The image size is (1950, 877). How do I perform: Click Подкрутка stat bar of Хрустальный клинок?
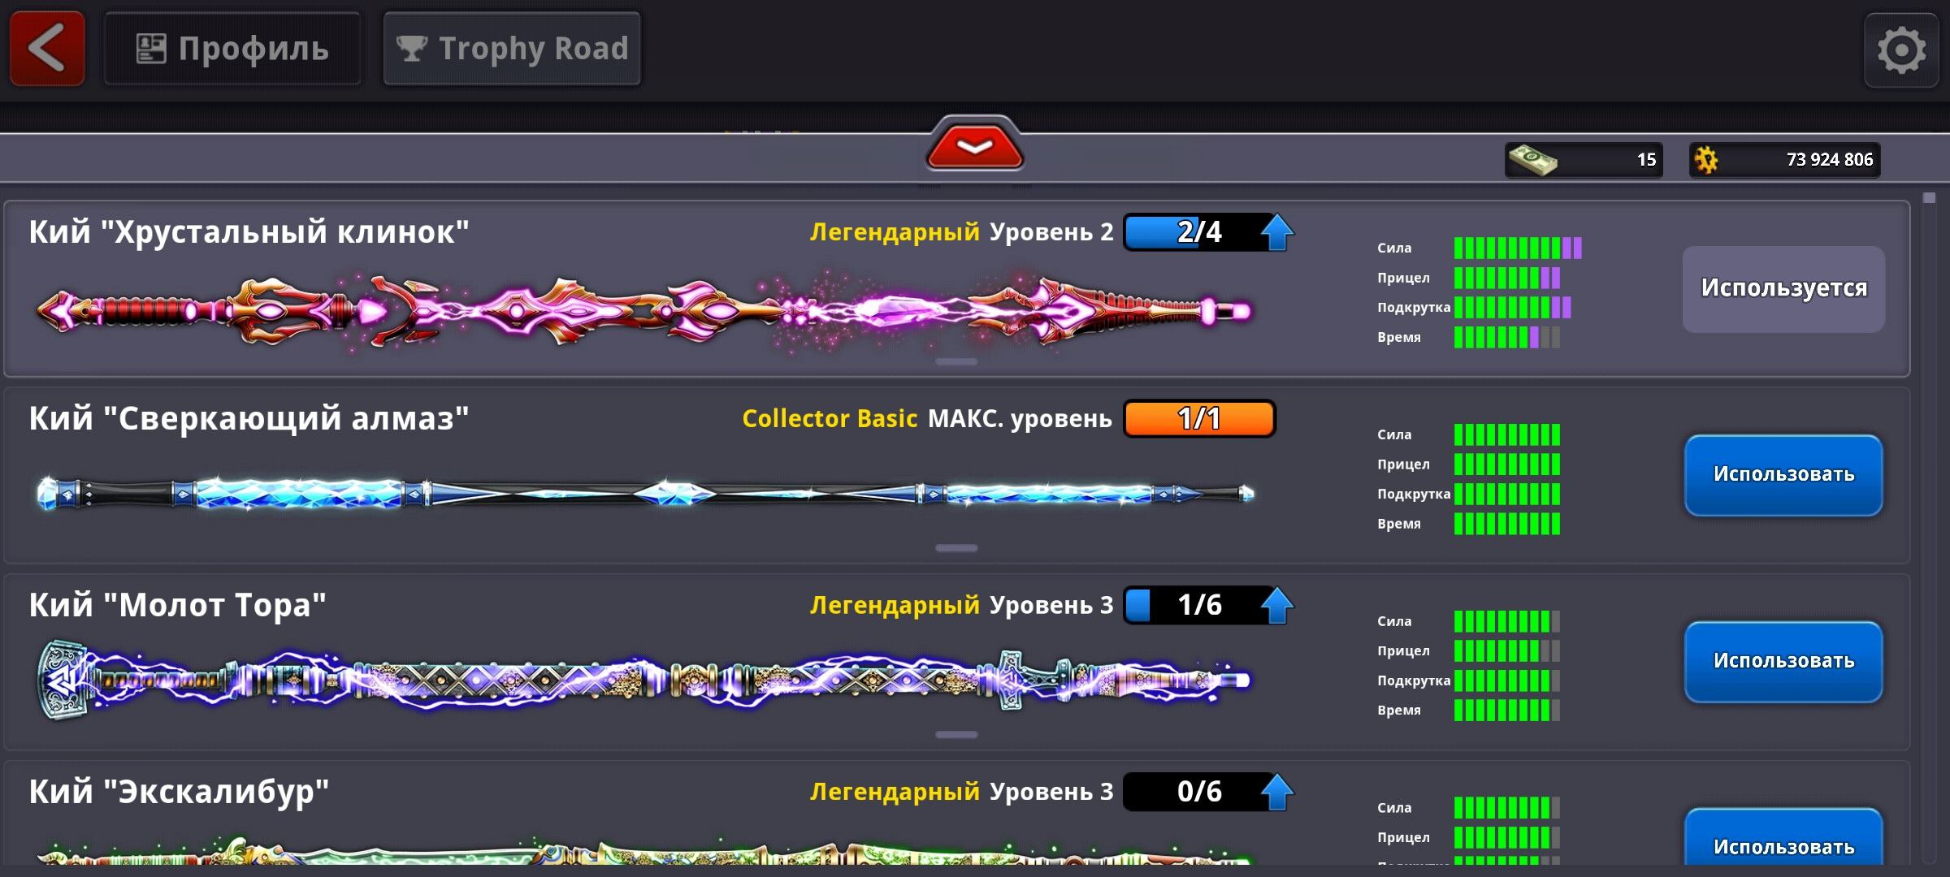click(x=1512, y=307)
